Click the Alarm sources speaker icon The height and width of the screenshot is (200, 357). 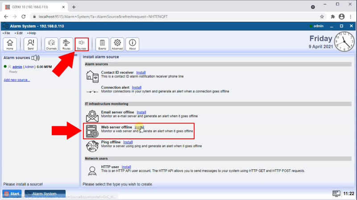pos(36,58)
